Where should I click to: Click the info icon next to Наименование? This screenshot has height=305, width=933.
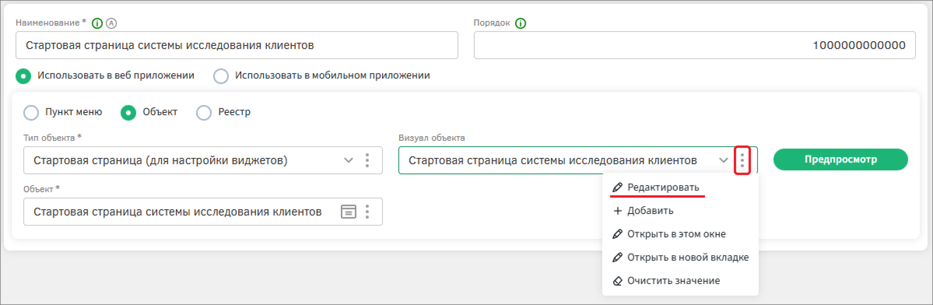tap(97, 23)
